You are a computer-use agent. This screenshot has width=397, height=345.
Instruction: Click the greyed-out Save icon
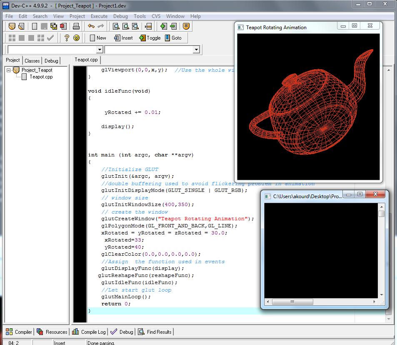click(44, 26)
